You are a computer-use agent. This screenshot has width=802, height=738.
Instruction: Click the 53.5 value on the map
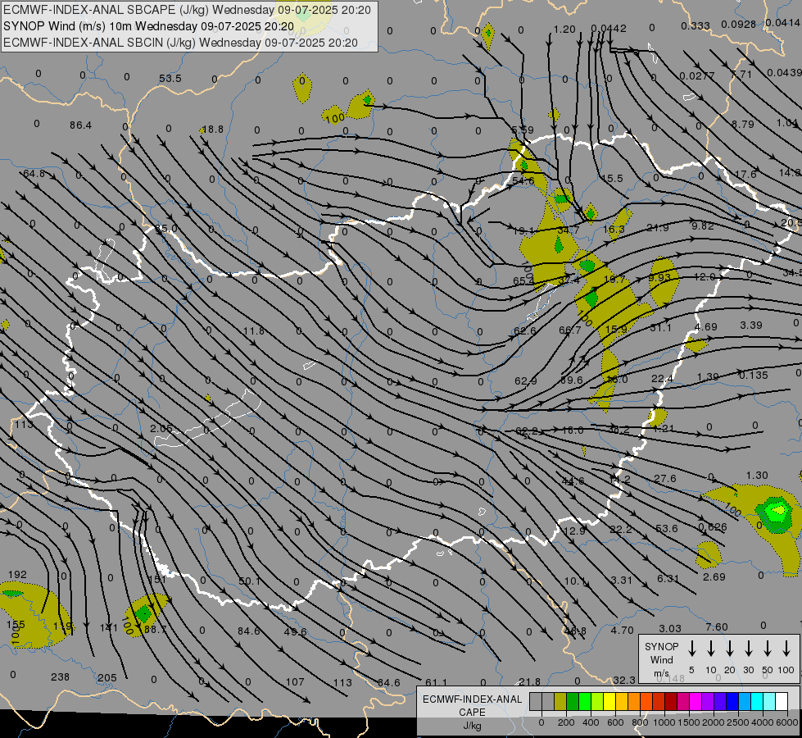[170, 79]
